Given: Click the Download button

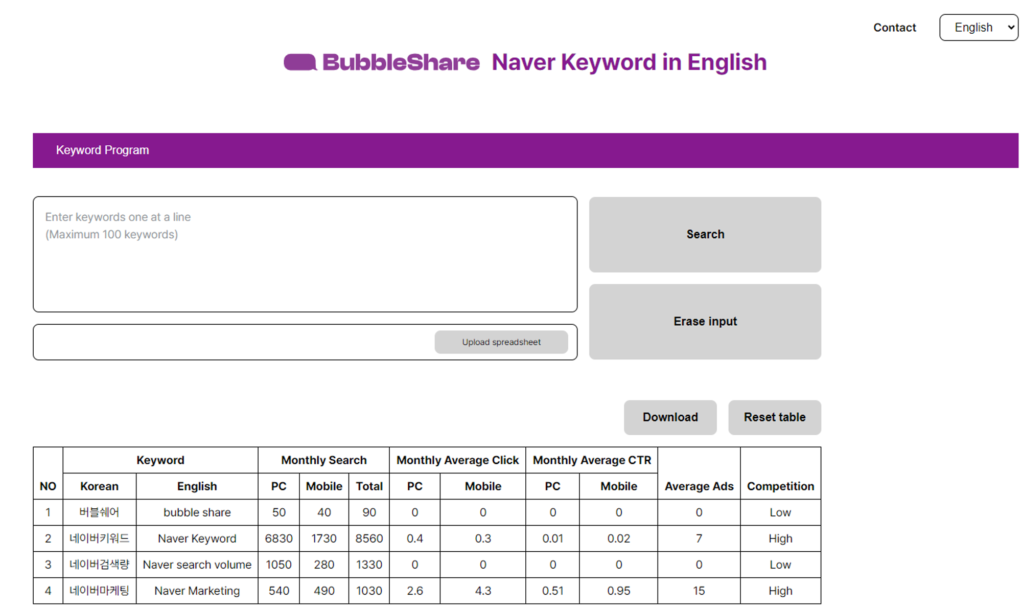Looking at the screenshot, I should coord(670,417).
